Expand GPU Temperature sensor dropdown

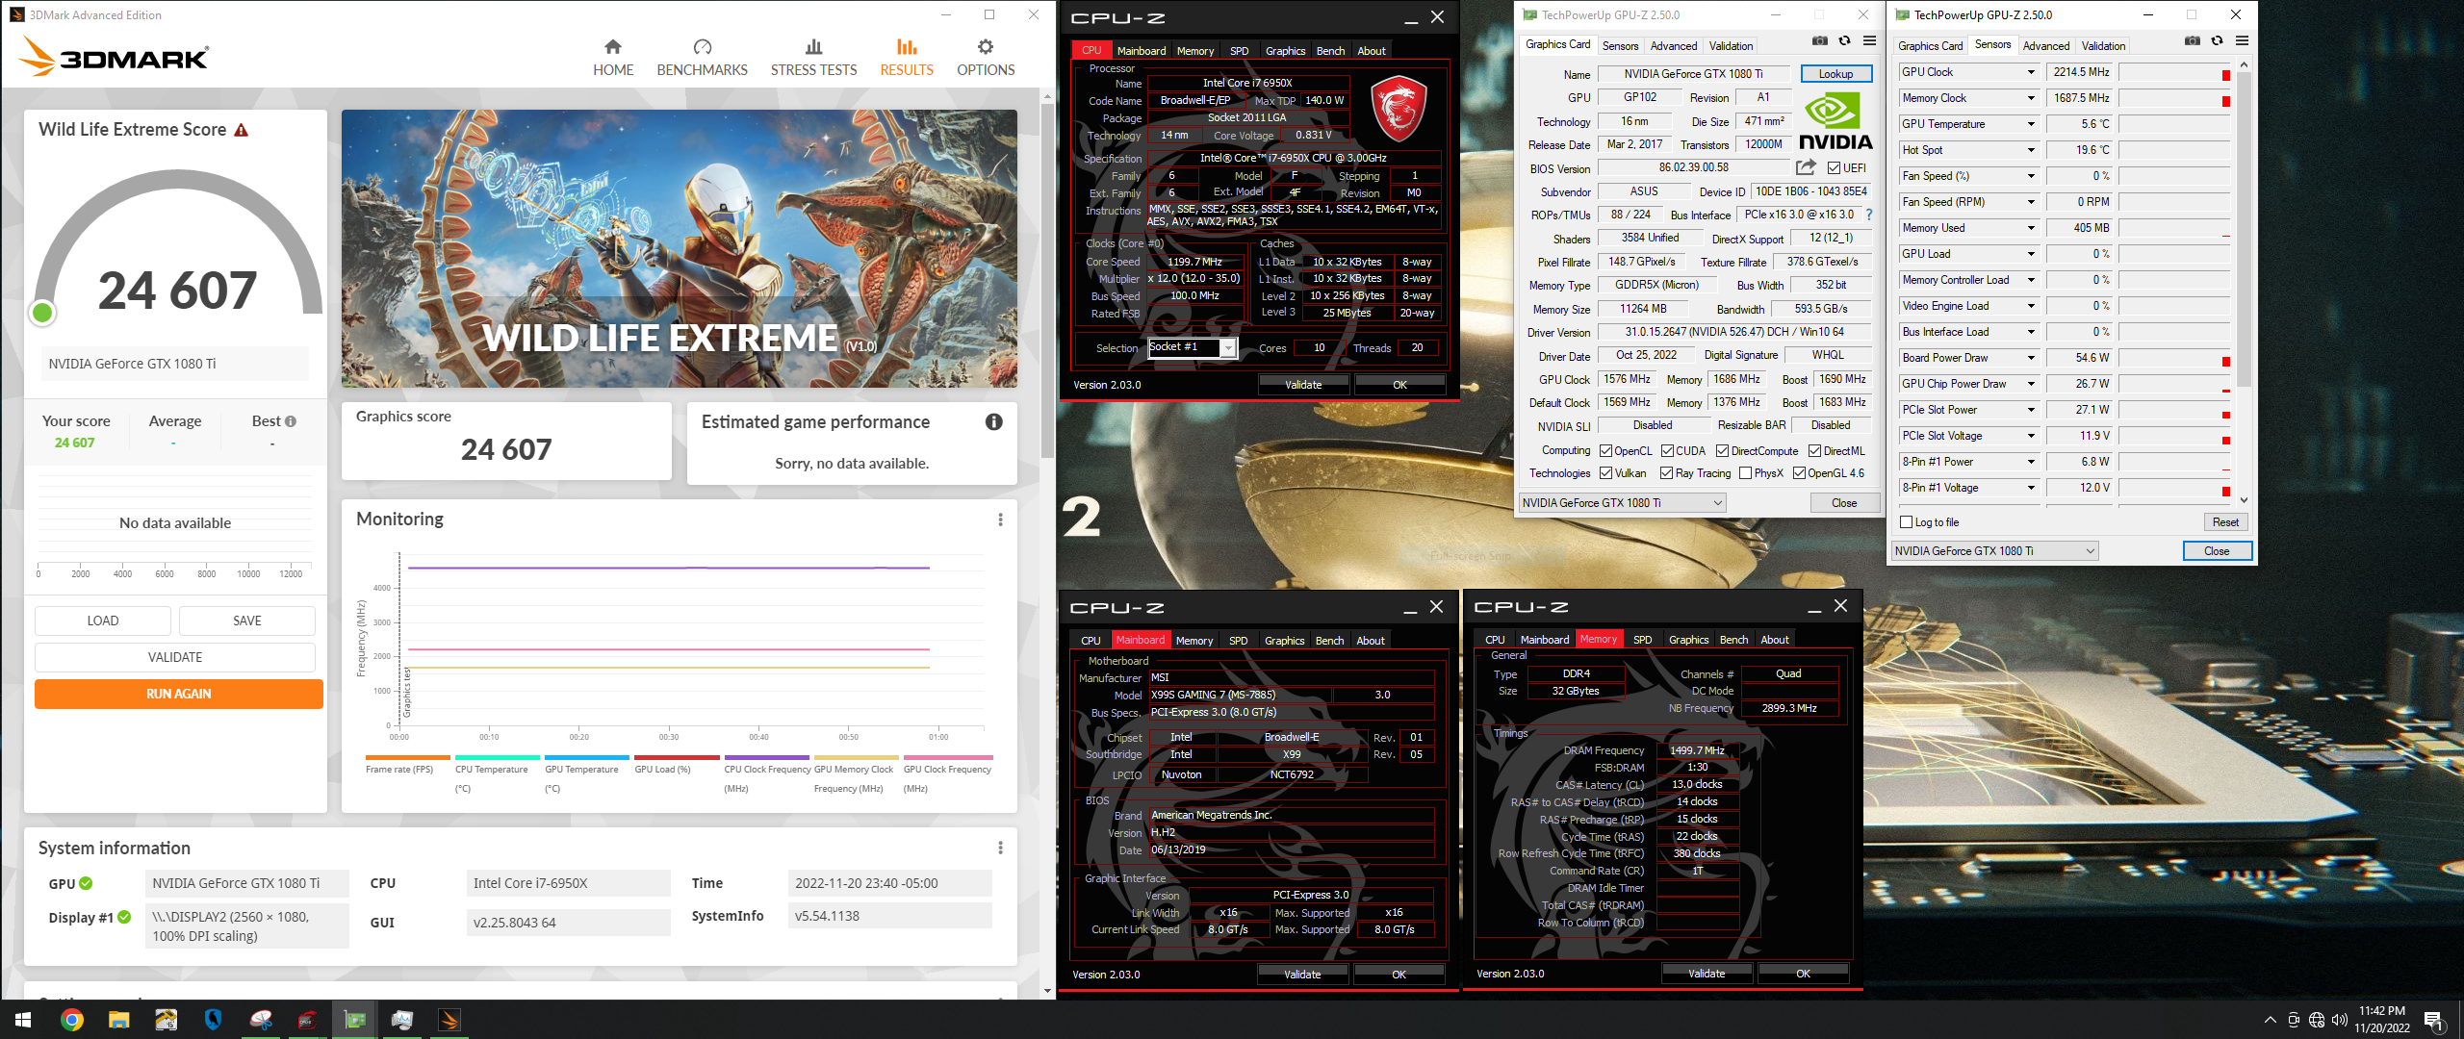[x=2031, y=124]
